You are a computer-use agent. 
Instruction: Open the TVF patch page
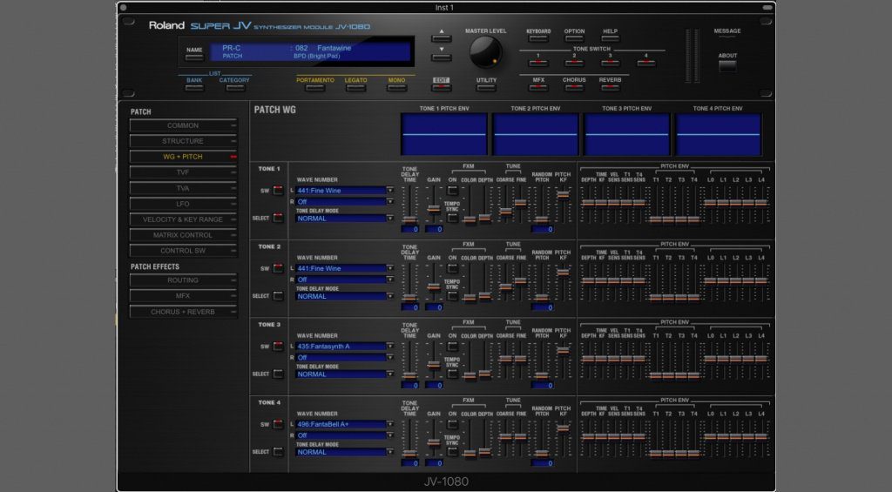coord(183,172)
